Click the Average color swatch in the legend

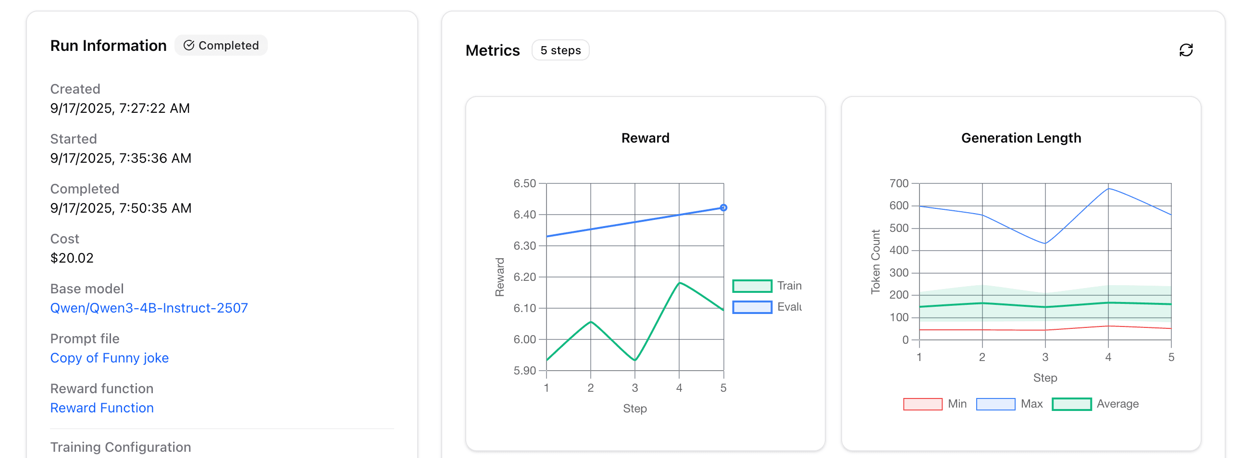coord(1071,404)
